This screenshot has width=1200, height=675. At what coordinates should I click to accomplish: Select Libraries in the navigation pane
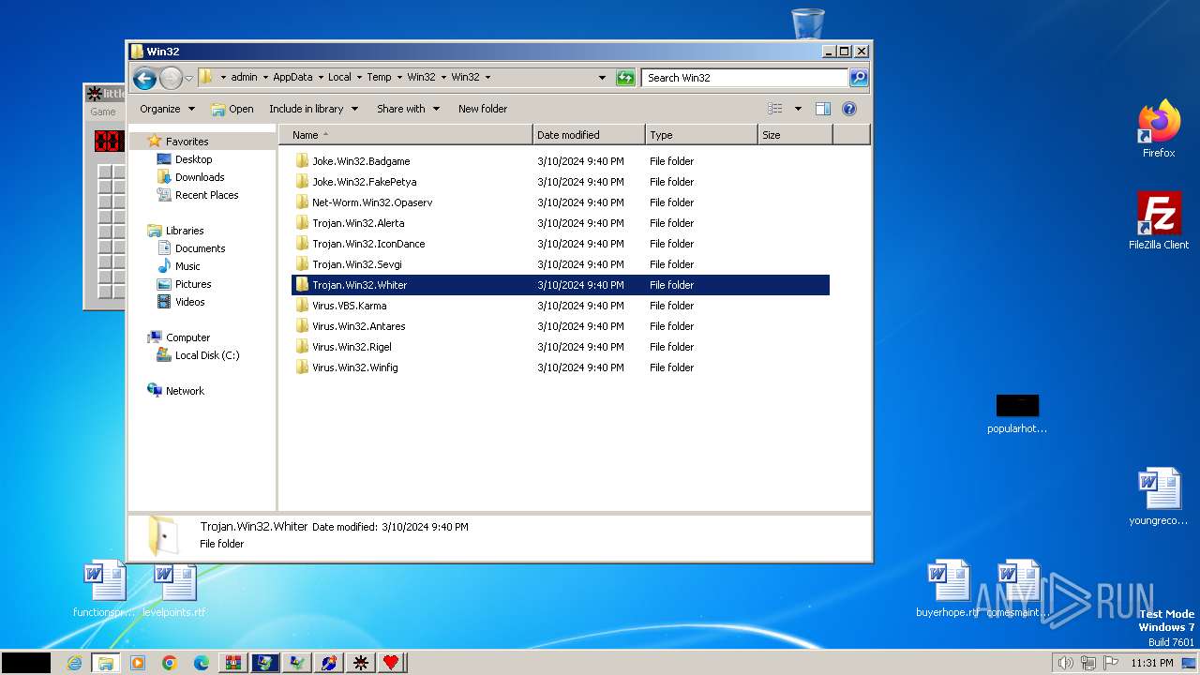click(x=185, y=231)
